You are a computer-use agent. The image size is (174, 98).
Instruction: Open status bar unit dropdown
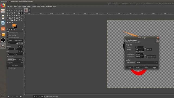click(36, 96)
